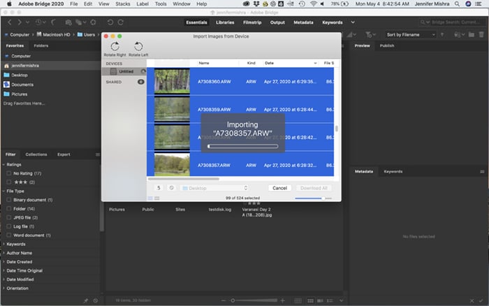Screen dimensions: 489x306
Task: Click the pin filter icon
Action: click(x=86, y=300)
